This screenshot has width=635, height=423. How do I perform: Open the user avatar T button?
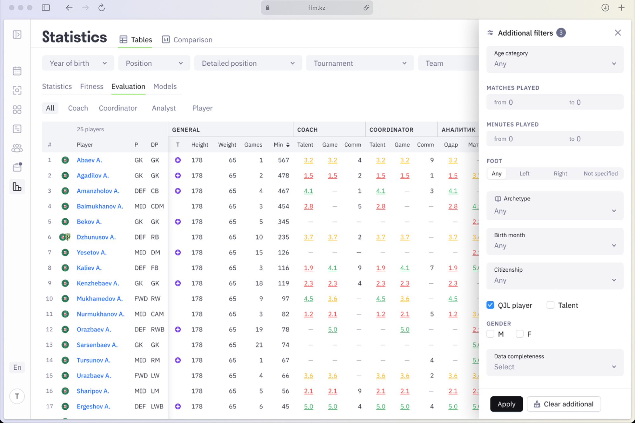[x=17, y=396]
